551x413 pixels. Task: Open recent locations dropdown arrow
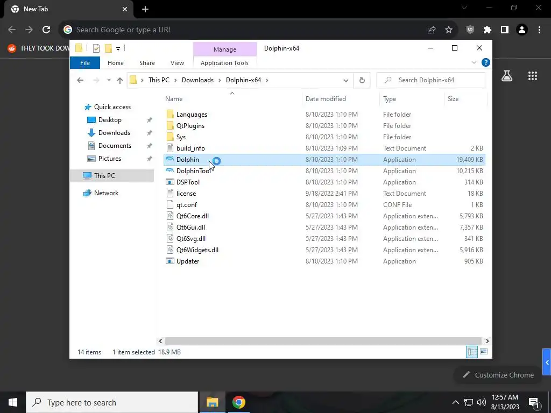coord(109,80)
